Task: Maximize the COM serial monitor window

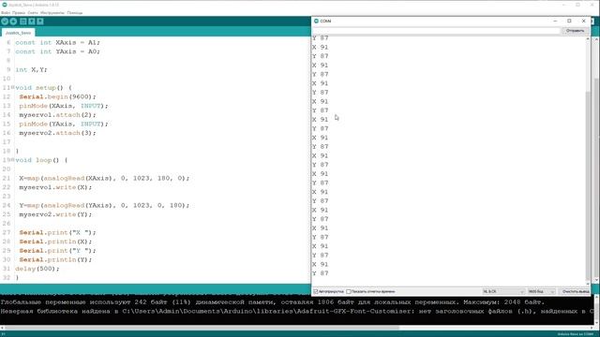Action: [x=569, y=21]
